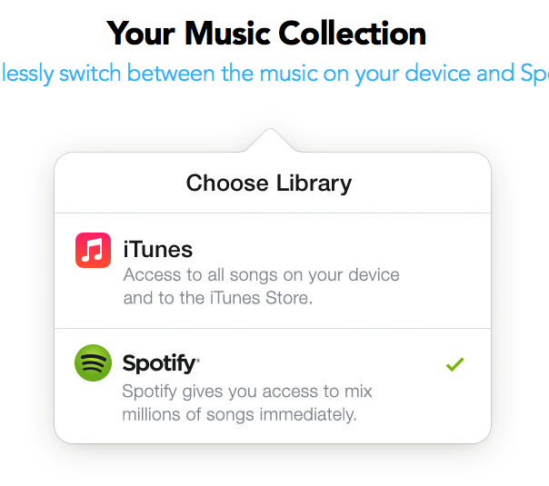Click the word Collection in the heading
Image resolution: width=549 pixels, height=486 pixels.
click(x=353, y=34)
